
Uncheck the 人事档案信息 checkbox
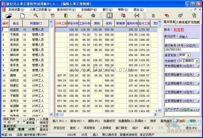24,121
